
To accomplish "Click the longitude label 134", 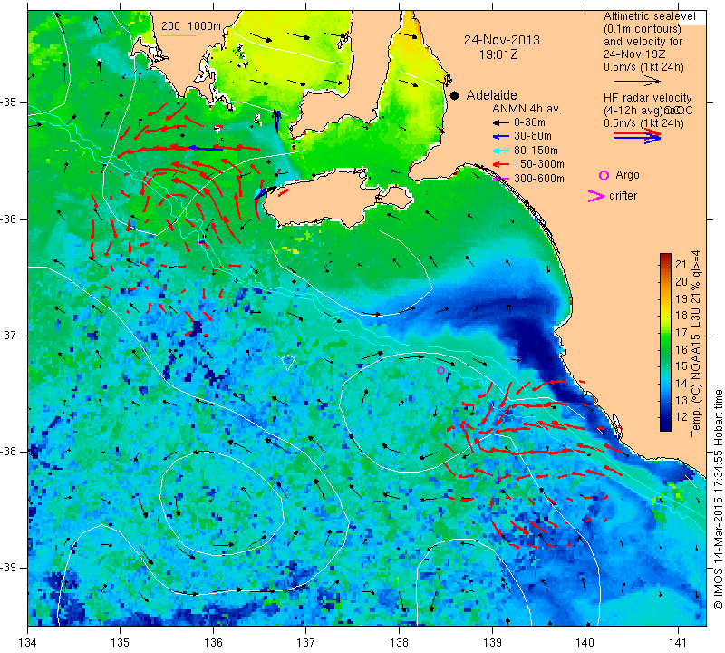I will point(28,643).
